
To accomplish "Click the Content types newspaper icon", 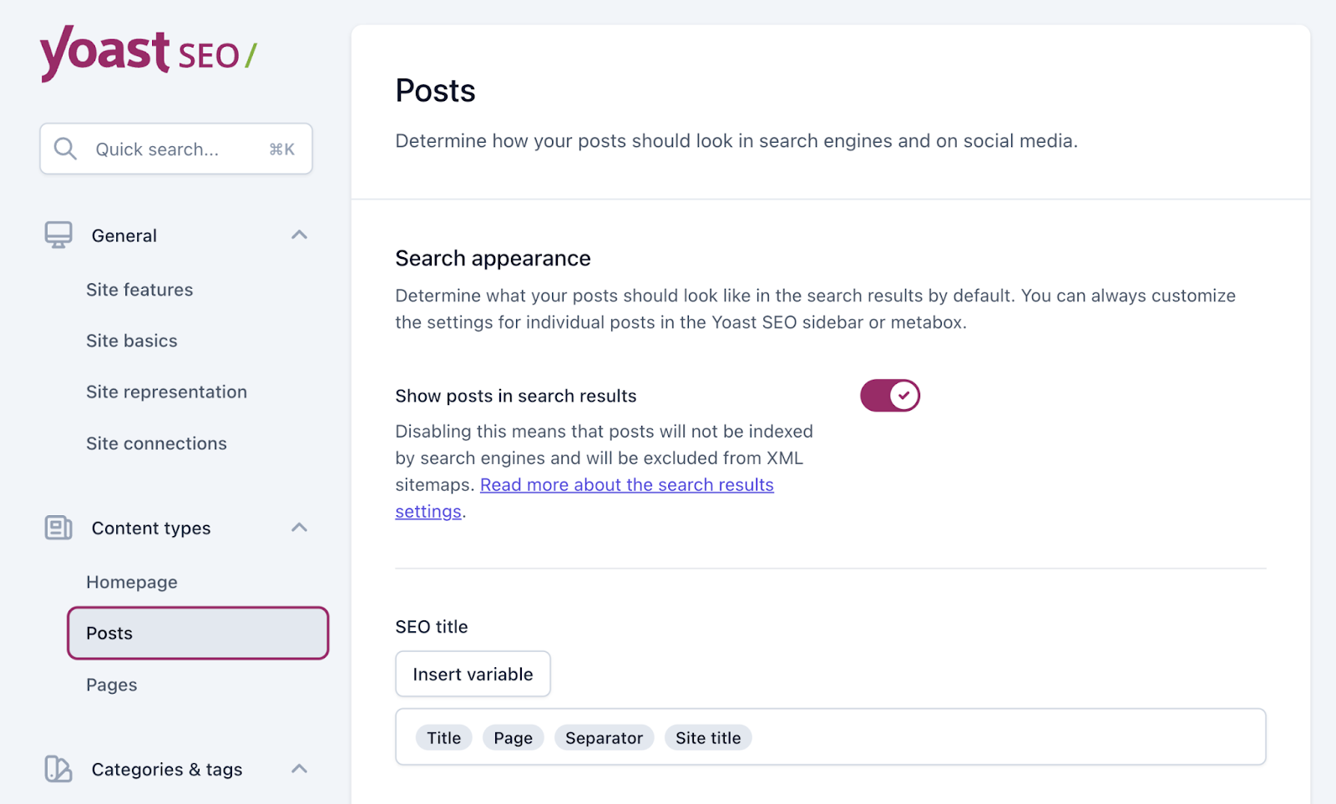I will click(x=57, y=528).
